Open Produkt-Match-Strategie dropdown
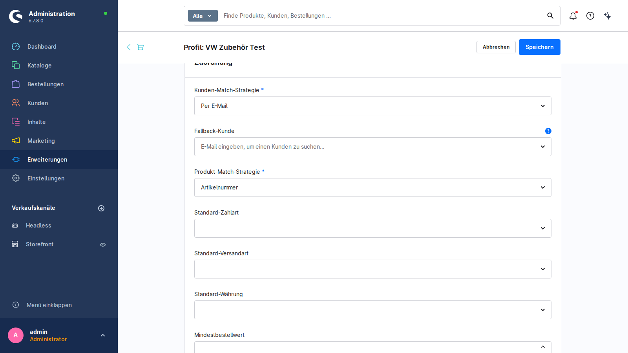628x353 pixels. click(373, 187)
